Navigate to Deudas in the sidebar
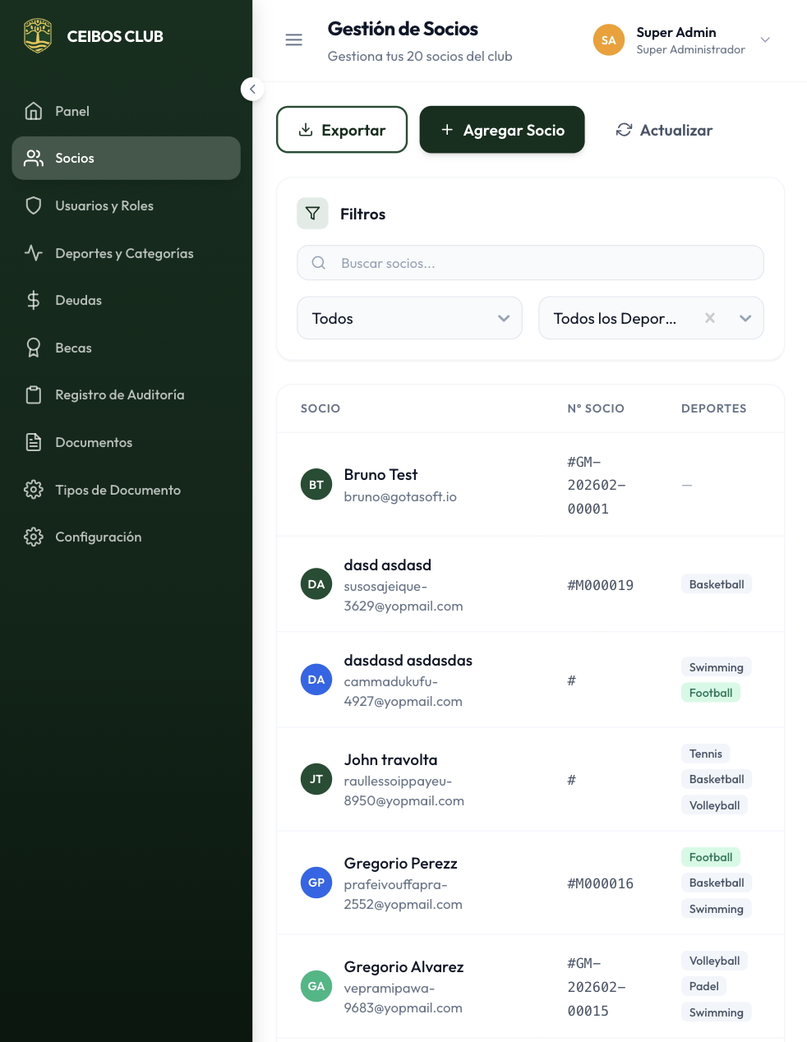The width and height of the screenshot is (807, 1042). 78,301
